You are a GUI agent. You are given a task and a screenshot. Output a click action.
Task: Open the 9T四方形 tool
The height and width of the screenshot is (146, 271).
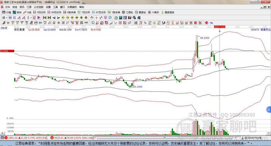(99, 12)
